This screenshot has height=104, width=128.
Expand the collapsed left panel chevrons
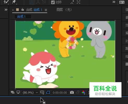click(x=6, y=10)
